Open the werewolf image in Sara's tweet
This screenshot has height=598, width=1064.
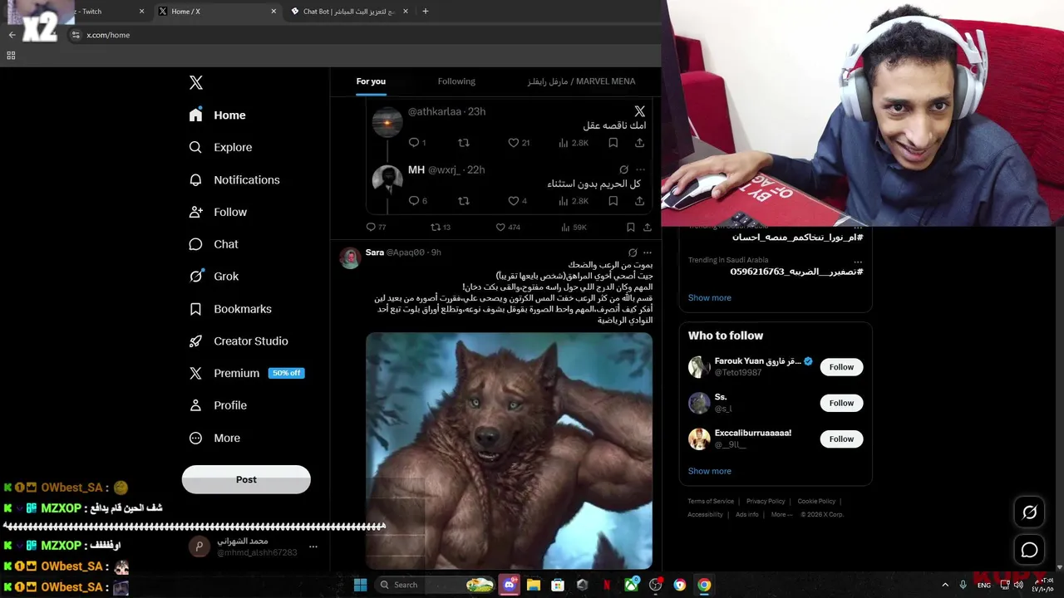point(509,450)
